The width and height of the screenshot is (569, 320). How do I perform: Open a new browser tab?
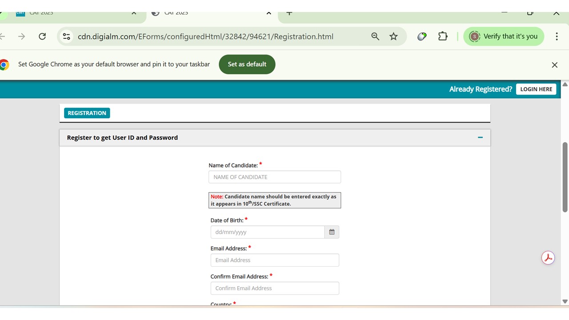pos(289,13)
